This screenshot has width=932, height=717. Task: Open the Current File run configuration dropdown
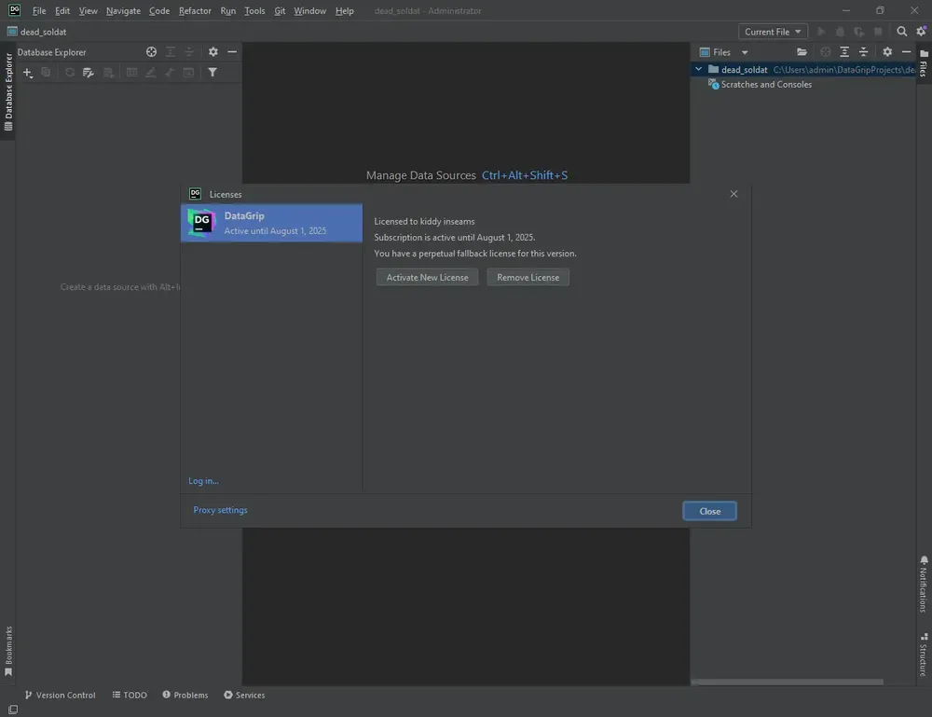pyautogui.click(x=772, y=32)
